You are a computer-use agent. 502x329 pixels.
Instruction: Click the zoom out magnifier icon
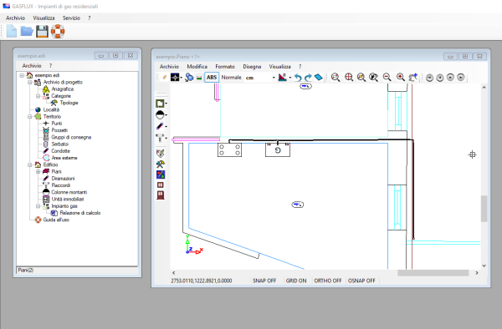click(x=387, y=77)
